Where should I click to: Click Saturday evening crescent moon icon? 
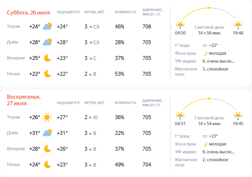pos(48,58)
